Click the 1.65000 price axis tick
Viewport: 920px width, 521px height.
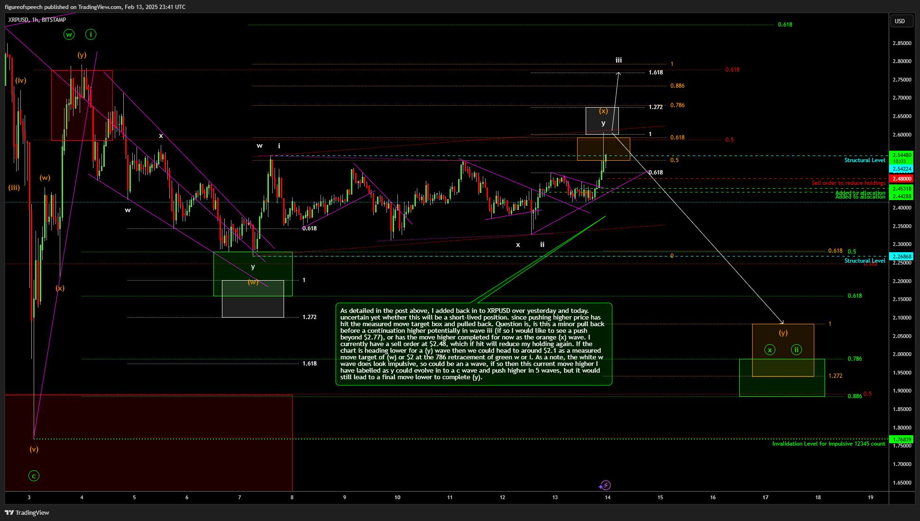[x=902, y=483]
